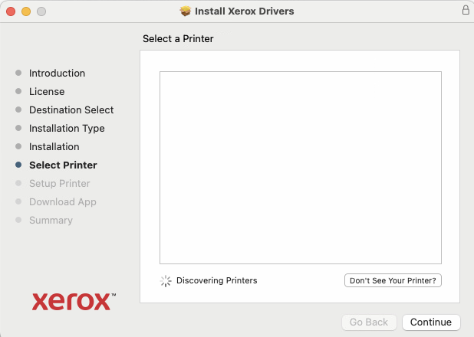This screenshot has height=337, width=474.
Task: Select the Introduction step in the sidebar
Action: [x=57, y=73]
